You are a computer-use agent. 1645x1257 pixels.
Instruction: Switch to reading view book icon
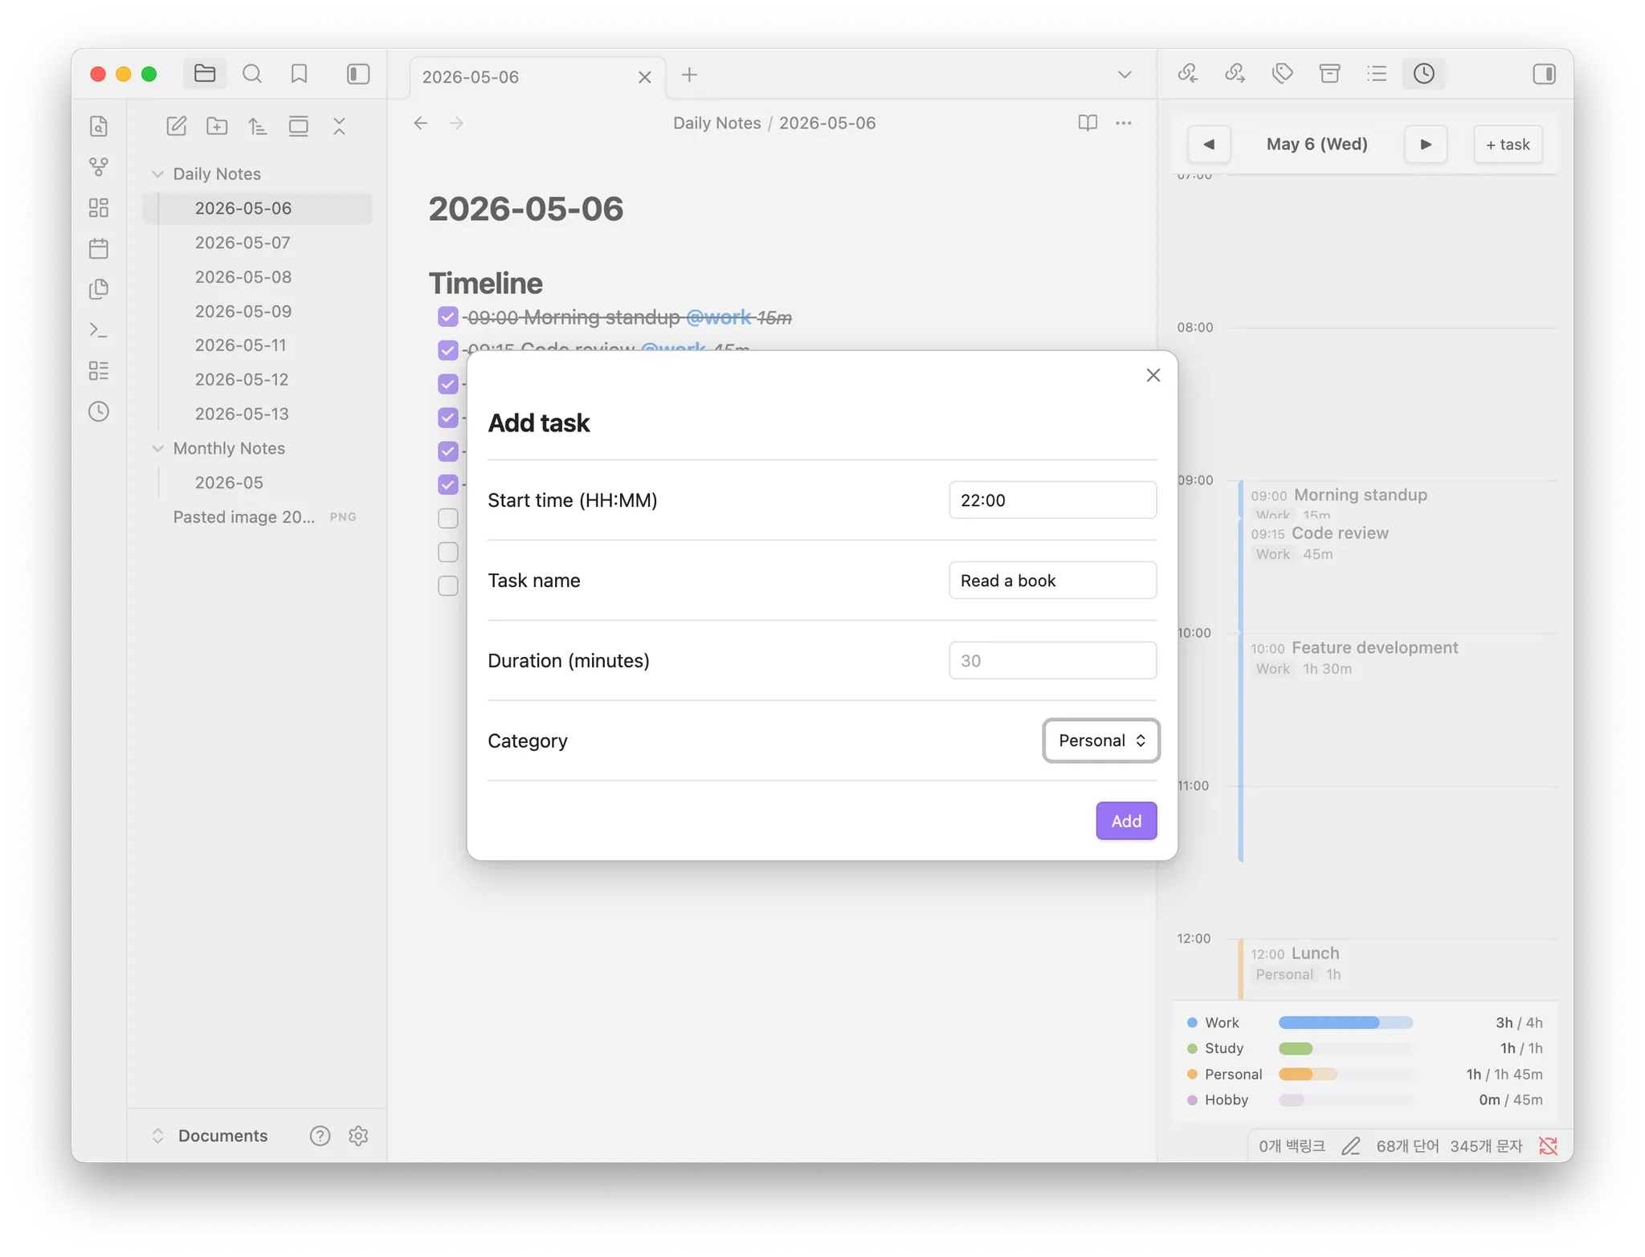coord(1088,123)
